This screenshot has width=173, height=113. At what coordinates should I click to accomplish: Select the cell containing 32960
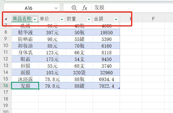click(106, 72)
